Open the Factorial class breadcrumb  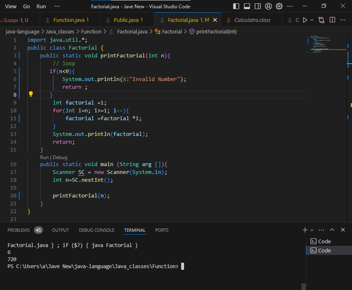point(172,32)
